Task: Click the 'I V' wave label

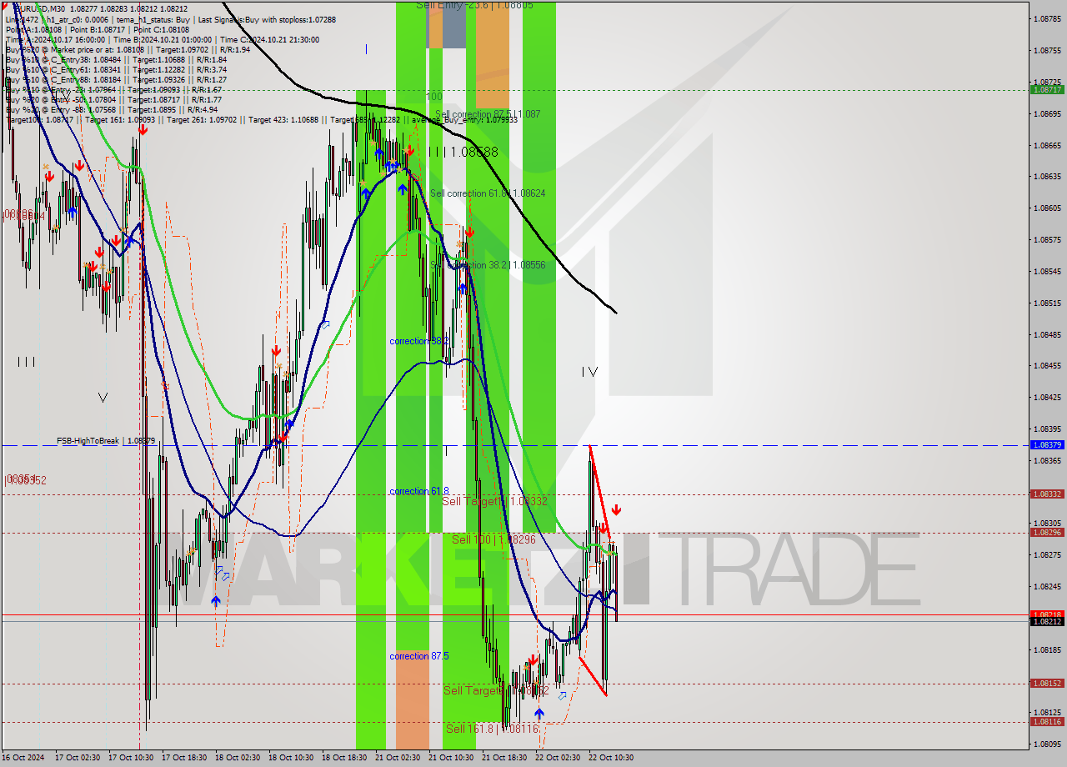Action: coord(589,372)
